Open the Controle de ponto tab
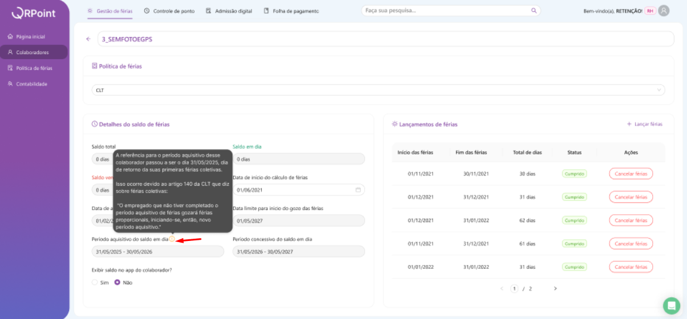 (169, 11)
